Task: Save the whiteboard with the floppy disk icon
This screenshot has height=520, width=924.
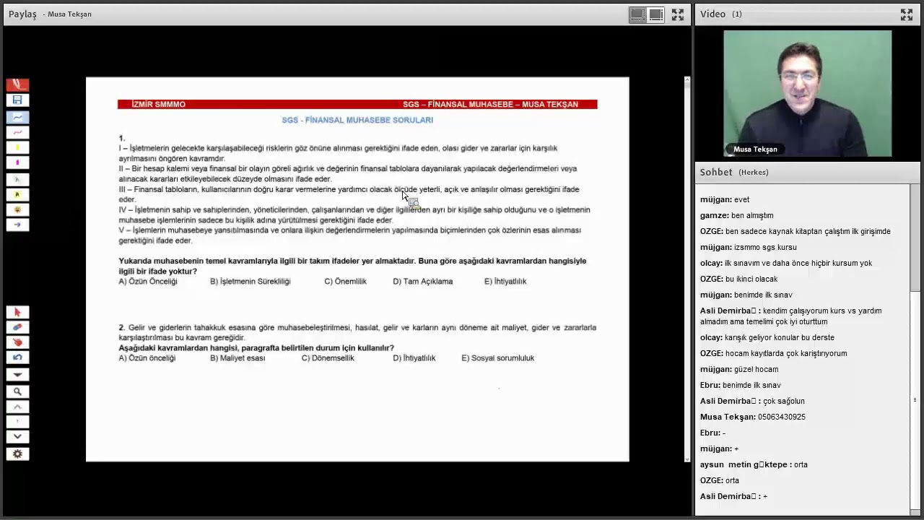Action: point(17,100)
